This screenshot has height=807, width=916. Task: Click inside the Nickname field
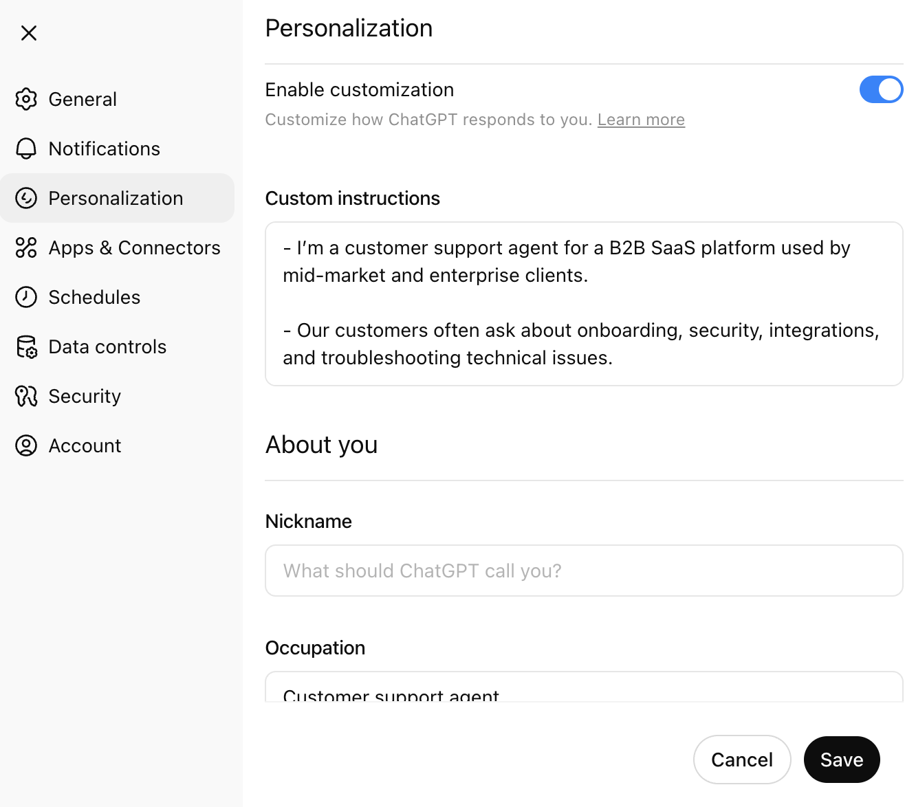584,571
